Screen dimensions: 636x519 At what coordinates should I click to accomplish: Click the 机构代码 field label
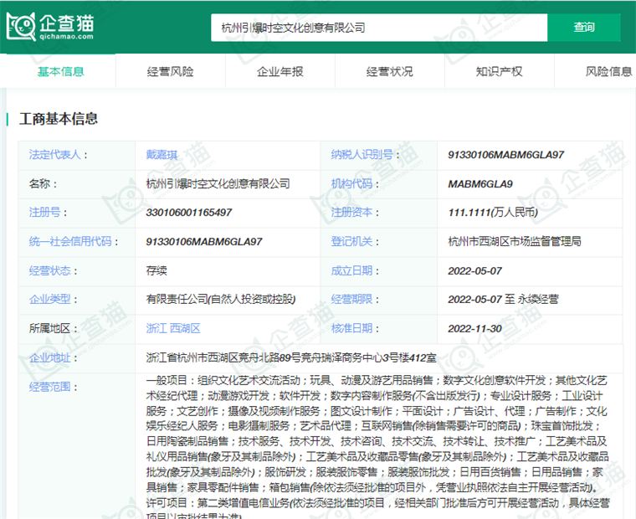pyautogui.click(x=351, y=184)
